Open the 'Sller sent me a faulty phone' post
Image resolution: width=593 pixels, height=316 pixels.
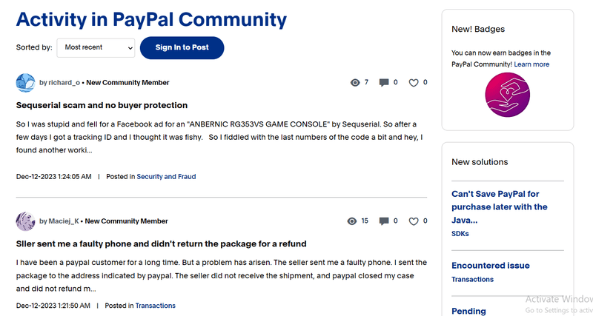[161, 243]
